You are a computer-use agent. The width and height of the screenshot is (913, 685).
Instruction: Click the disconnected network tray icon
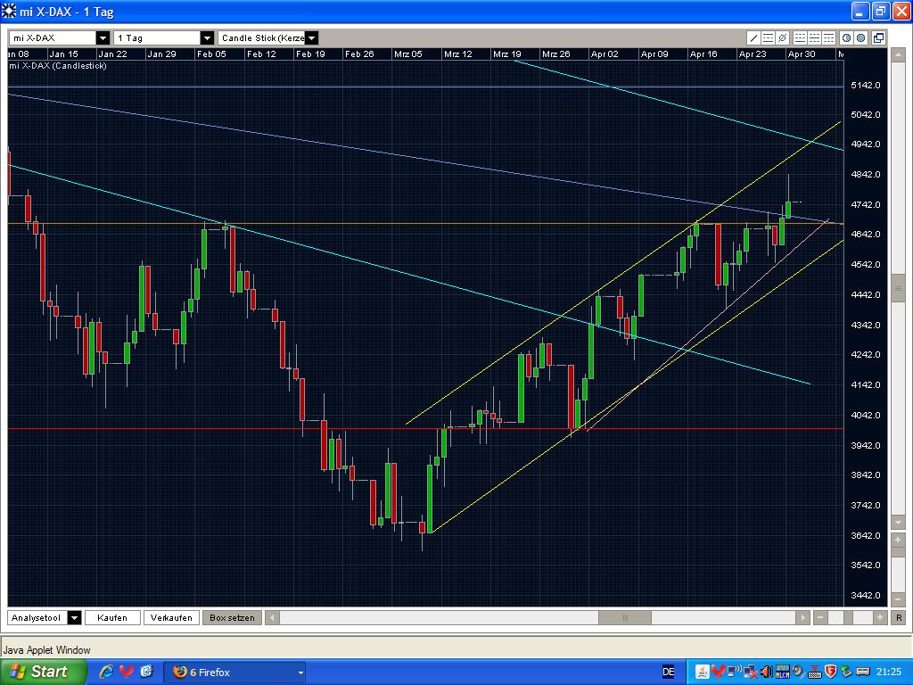click(x=751, y=672)
